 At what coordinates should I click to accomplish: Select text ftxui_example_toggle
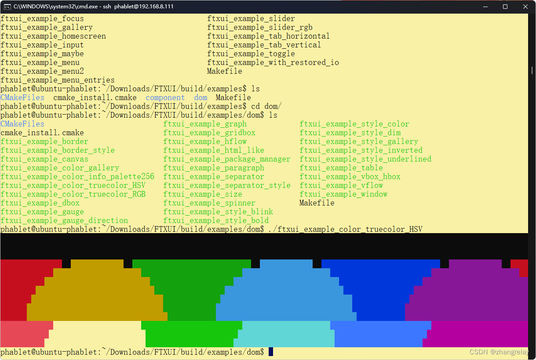click(x=251, y=54)
